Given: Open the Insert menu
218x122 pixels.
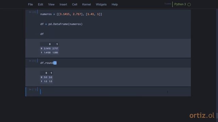Looking at the screenshot, I should [x=63, y=4].
